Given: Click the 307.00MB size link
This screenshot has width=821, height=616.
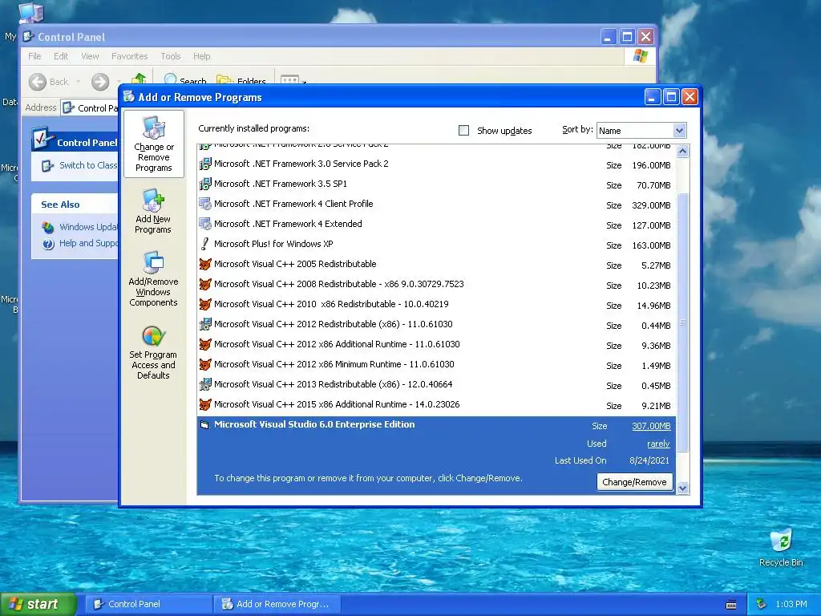Looking at the screenshot, I should [651, 427].
